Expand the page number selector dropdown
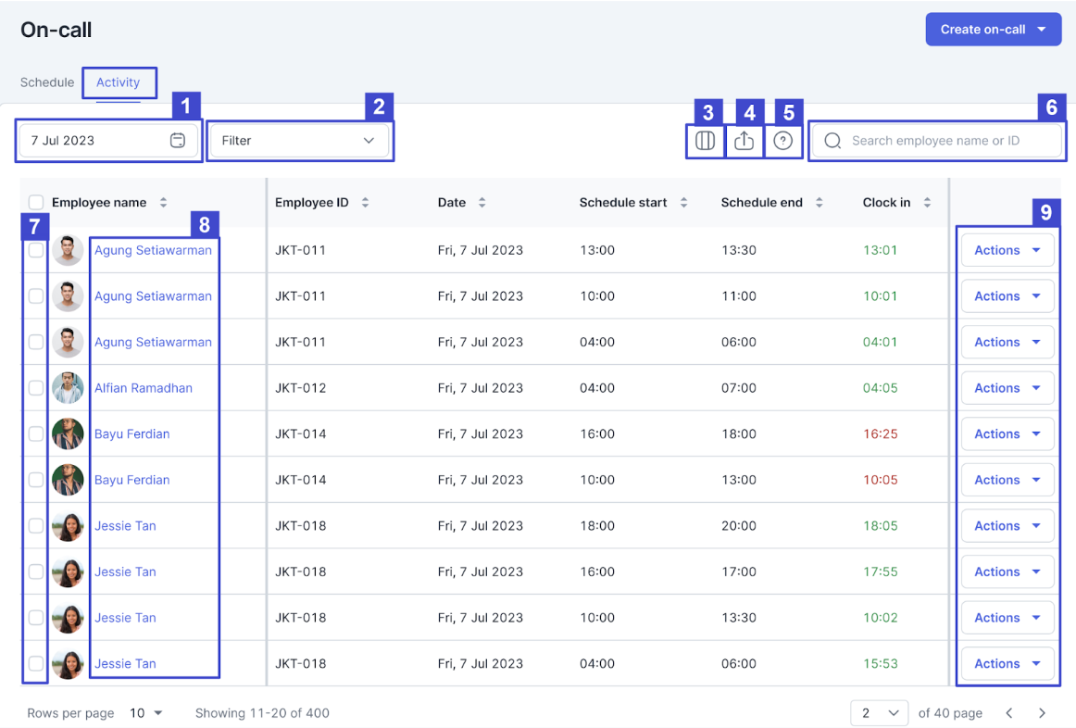Viewport: 1076px width, 728px height. pos(878,712)
